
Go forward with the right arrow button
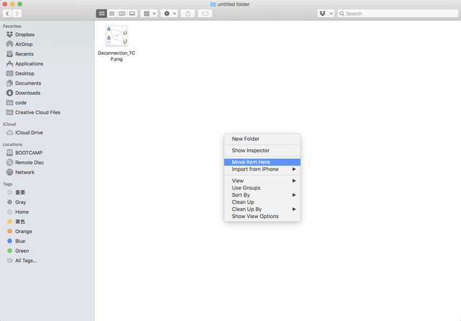pyautogui.click(x=17, y=14)
